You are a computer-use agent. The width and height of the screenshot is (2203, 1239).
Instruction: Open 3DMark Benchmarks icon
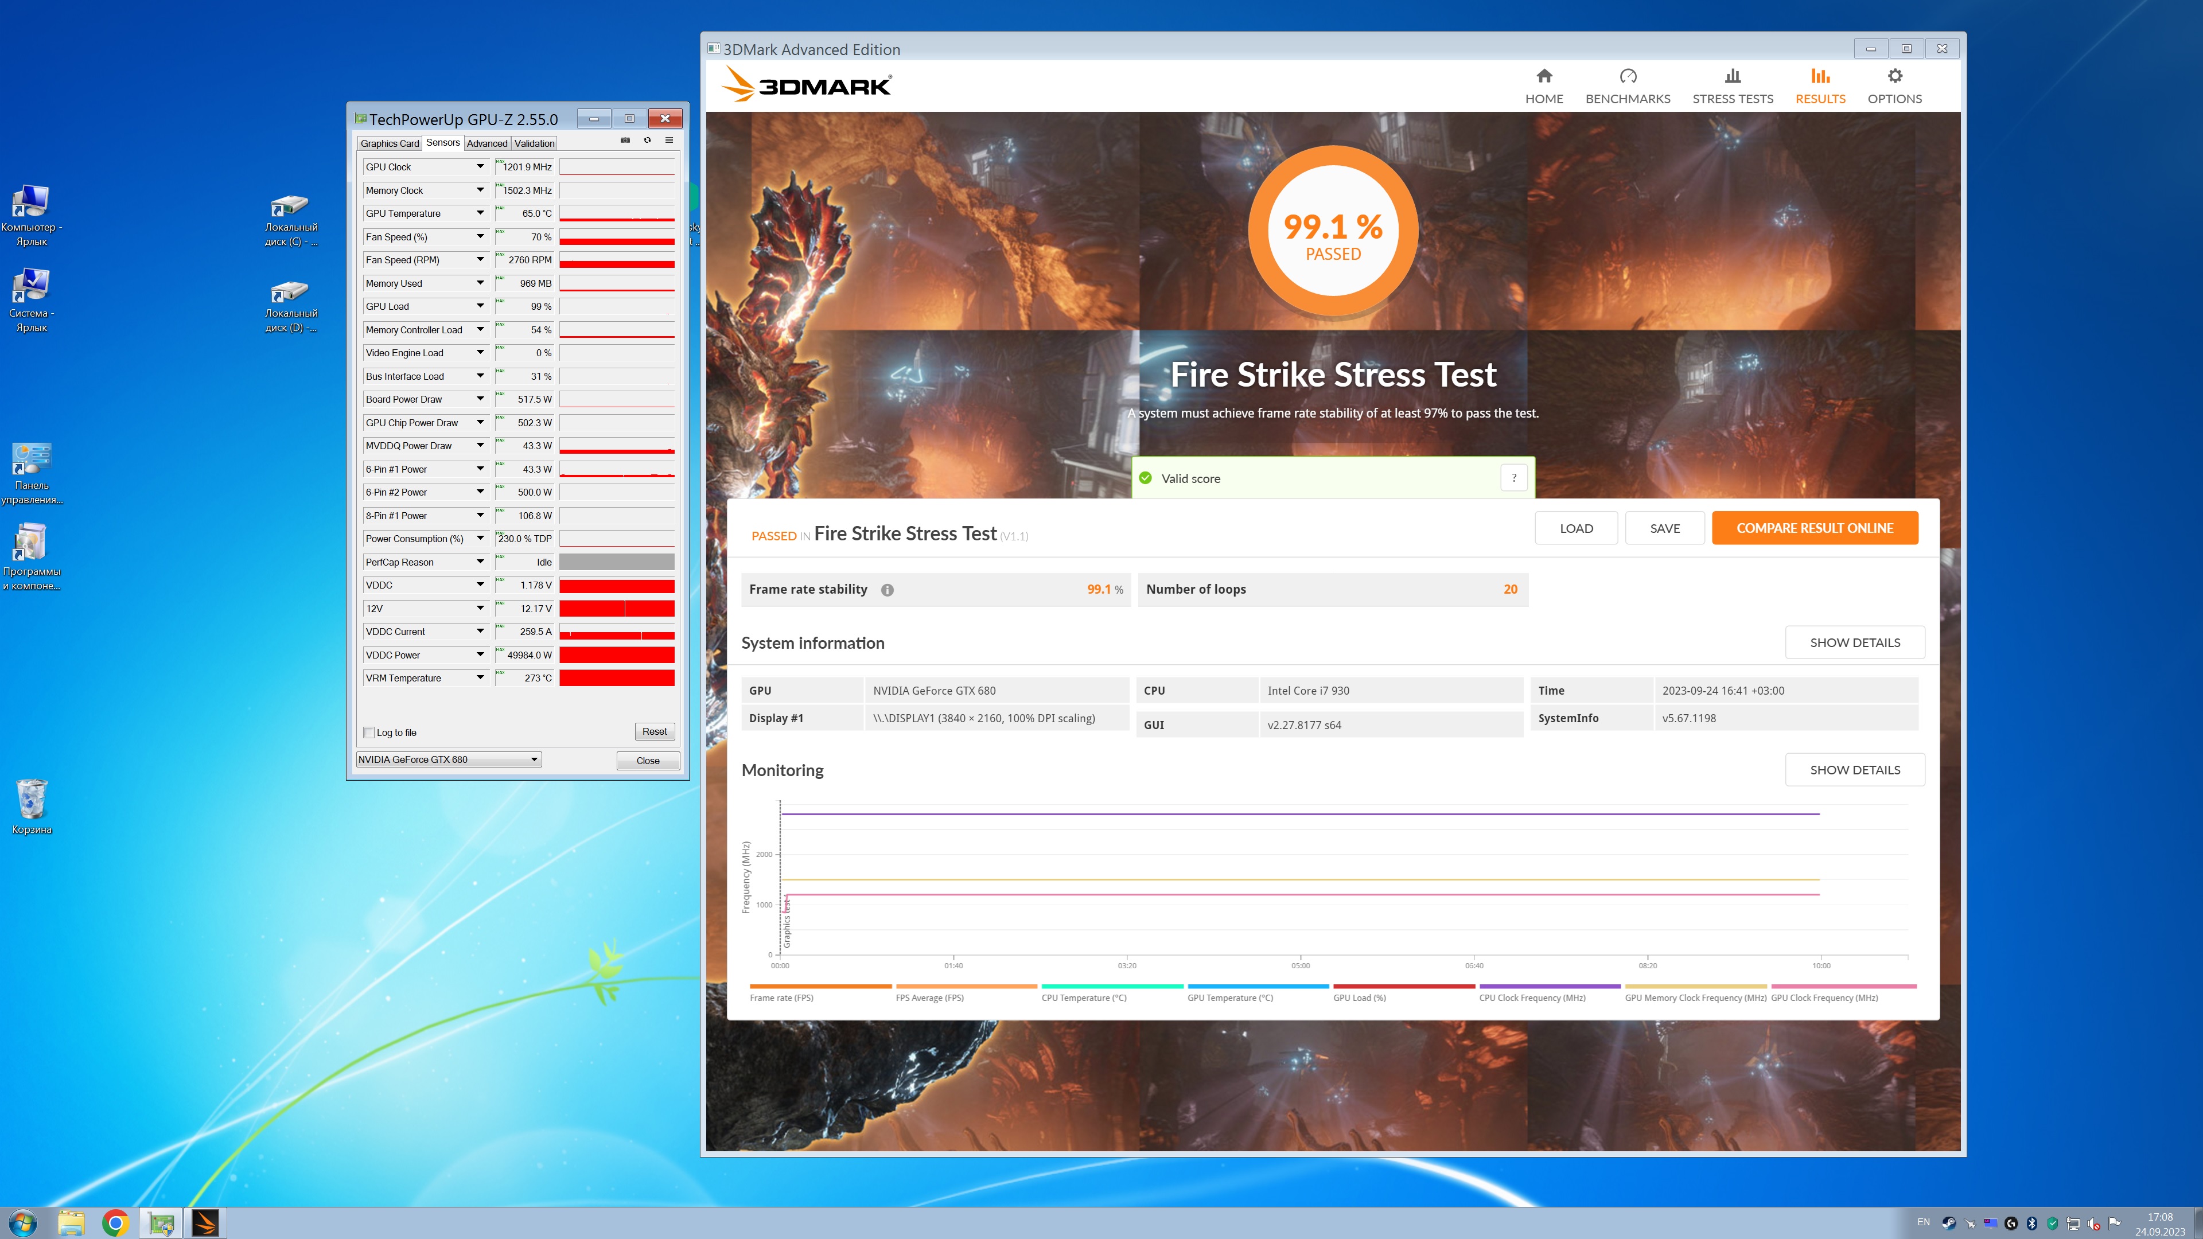point(1628,77)
